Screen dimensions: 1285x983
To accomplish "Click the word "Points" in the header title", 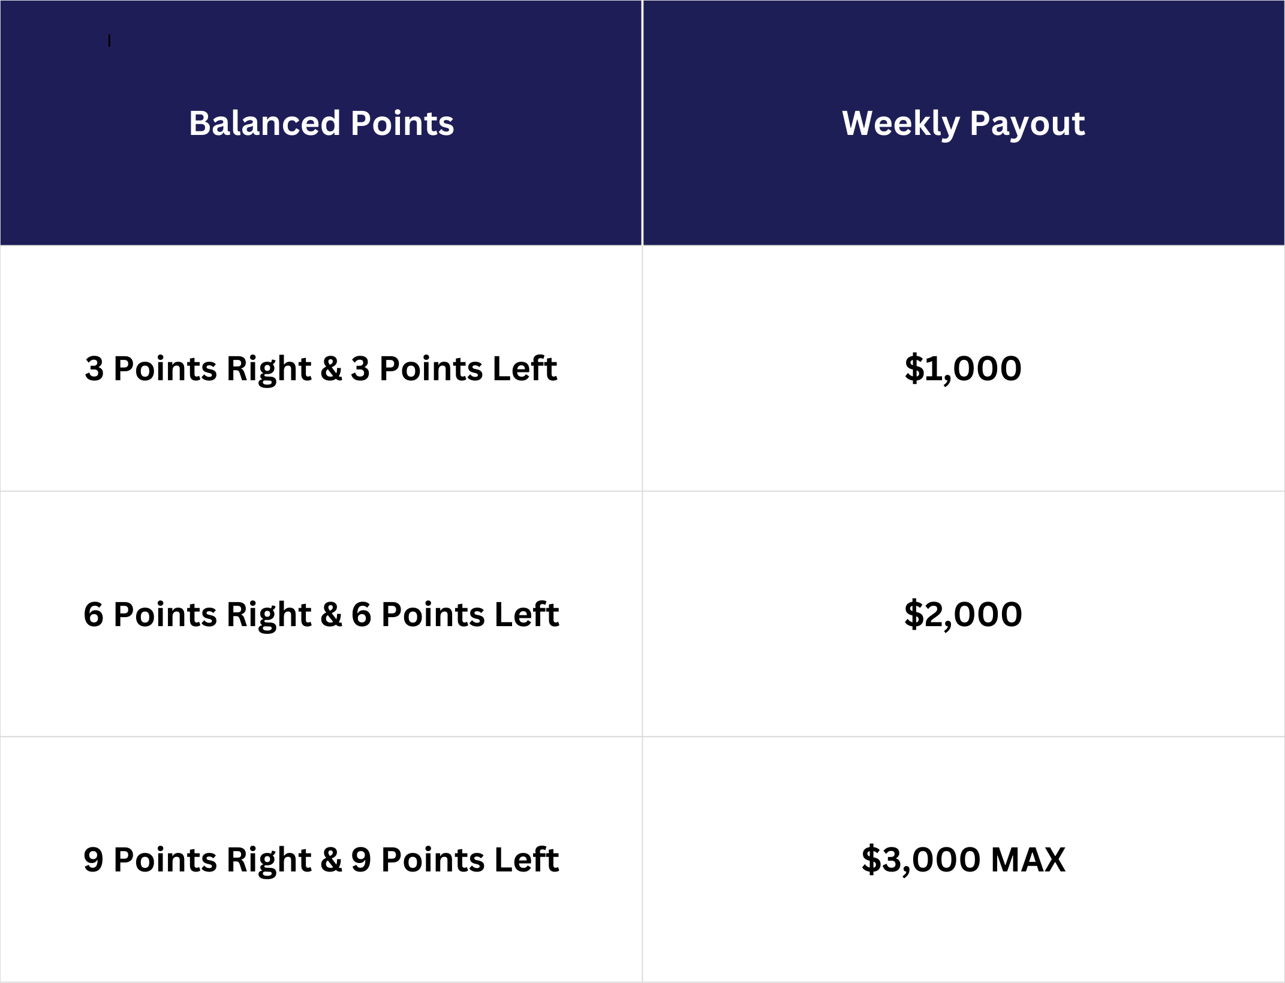I will pyautogui.click(x=402, y=124).
